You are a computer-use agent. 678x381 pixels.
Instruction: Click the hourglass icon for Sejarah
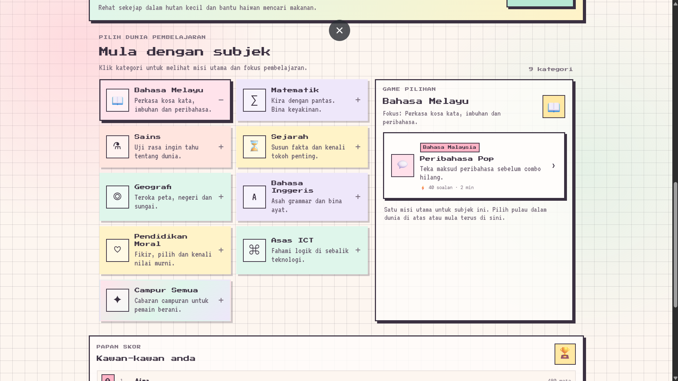pyautogui.click(x=254, y=147)
